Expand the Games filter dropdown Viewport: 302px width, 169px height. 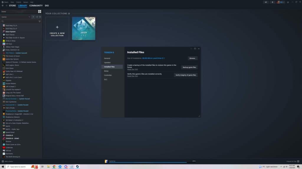29,17
